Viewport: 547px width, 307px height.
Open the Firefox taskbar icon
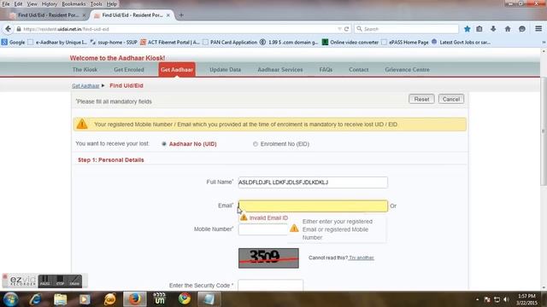(135, 299)
